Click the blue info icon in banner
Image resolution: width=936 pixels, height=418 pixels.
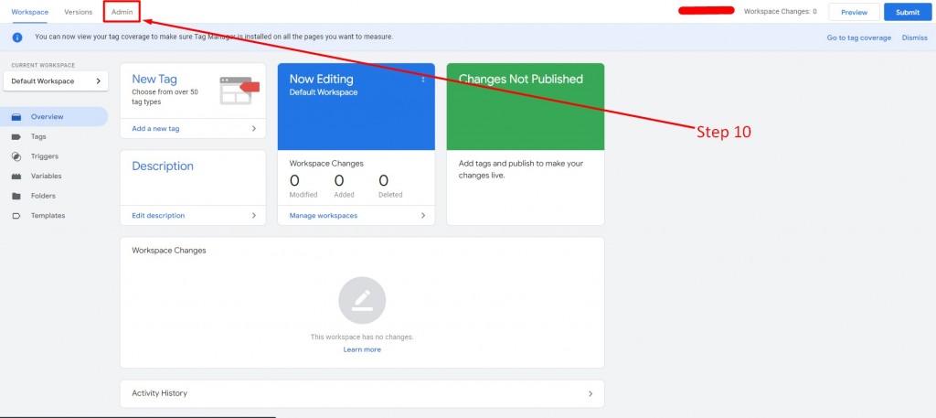(x=17, y=37)
